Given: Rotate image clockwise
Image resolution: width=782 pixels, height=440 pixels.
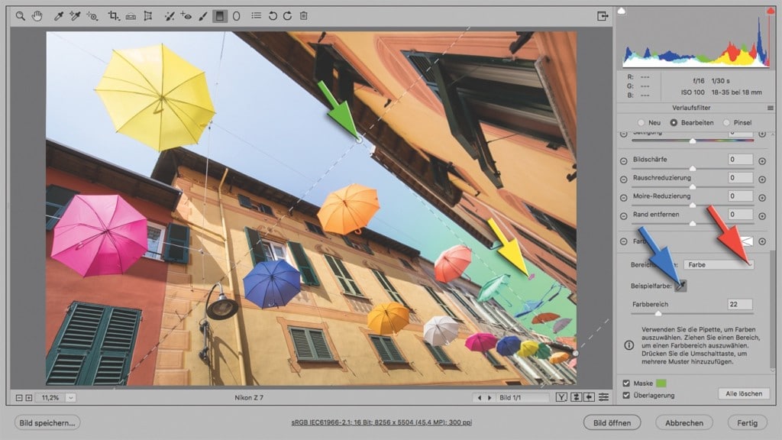Looking at the screenshot, I should click(x=288, y=16).
